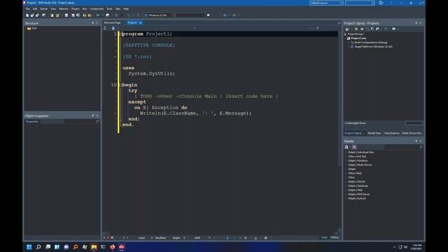Collapse the begin block on line 10
Screen dimensions: 448x252
pyautogui.click(x=120, y=85)
